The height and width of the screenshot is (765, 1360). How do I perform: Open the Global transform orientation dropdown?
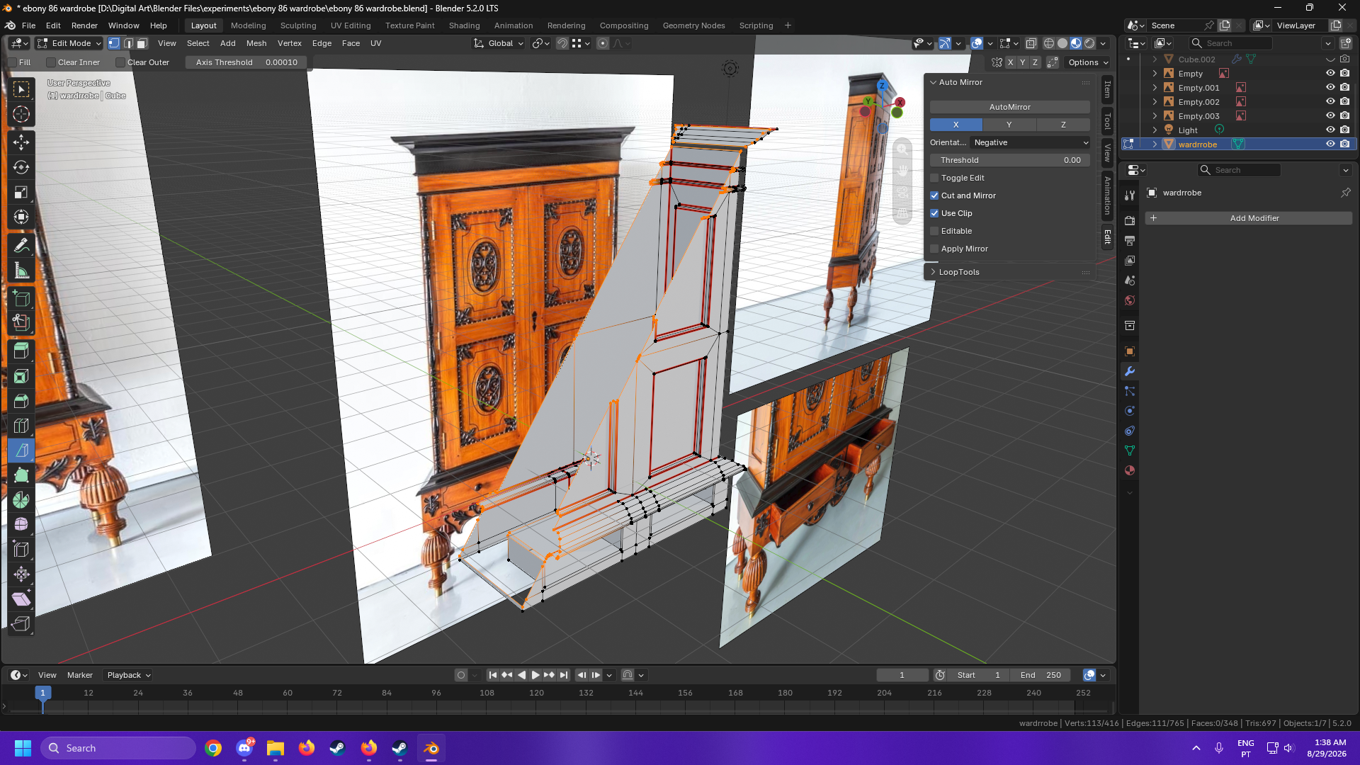[x=499, y=43]
